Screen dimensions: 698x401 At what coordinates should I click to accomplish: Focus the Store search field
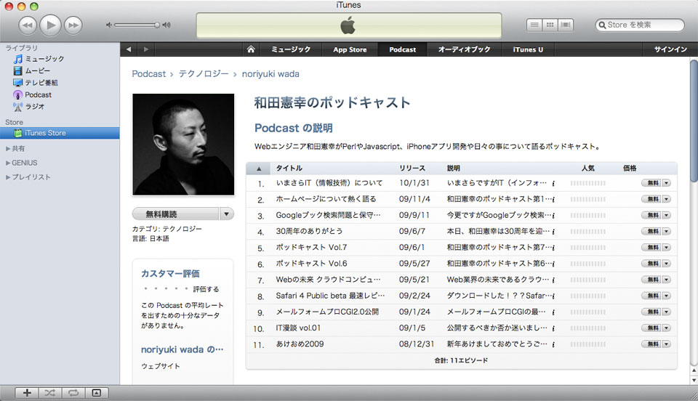(x=640, y=25)
